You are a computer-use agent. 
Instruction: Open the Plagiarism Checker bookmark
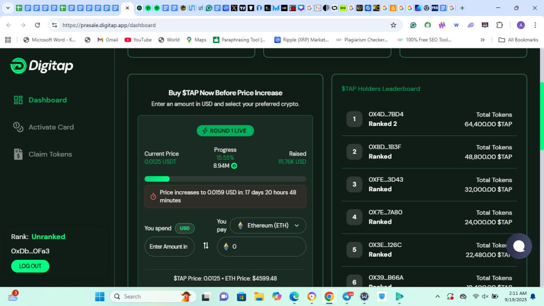pyautogui.click(x=362, y=40)
